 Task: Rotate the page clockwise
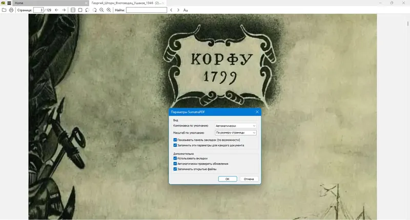click(x=94, y=10)
